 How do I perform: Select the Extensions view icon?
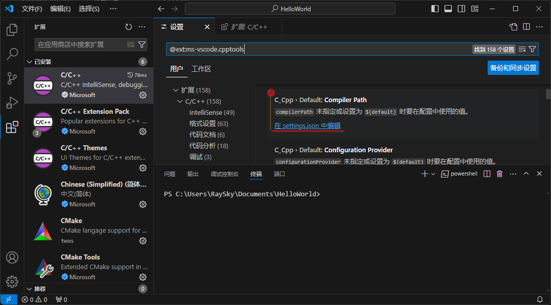[x=12, y=126]
